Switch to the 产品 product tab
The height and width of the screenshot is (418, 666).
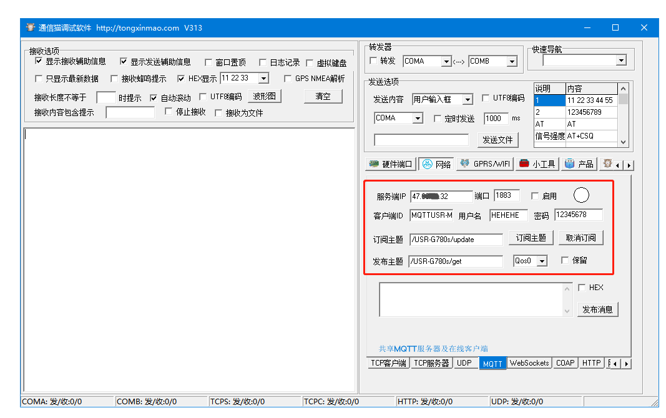tap(579, 164)
